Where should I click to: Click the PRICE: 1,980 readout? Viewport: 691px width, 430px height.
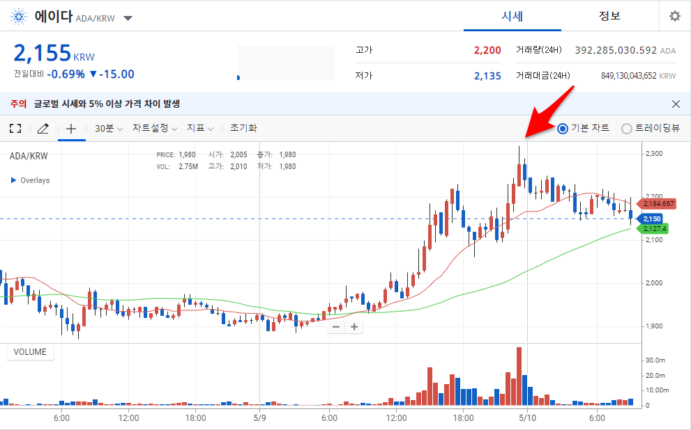point(176,154)
